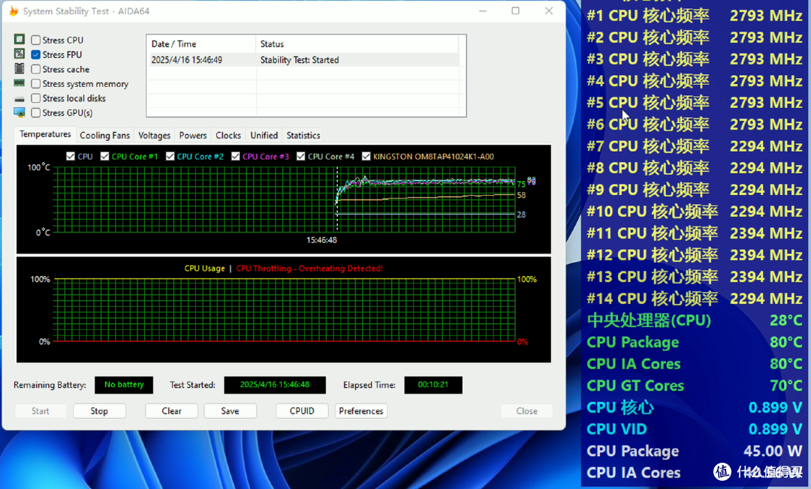The width and height of the screenshot is (811, 489).
Task: Minimize the AIDA64 stability test window
Action: pos(483,10)
